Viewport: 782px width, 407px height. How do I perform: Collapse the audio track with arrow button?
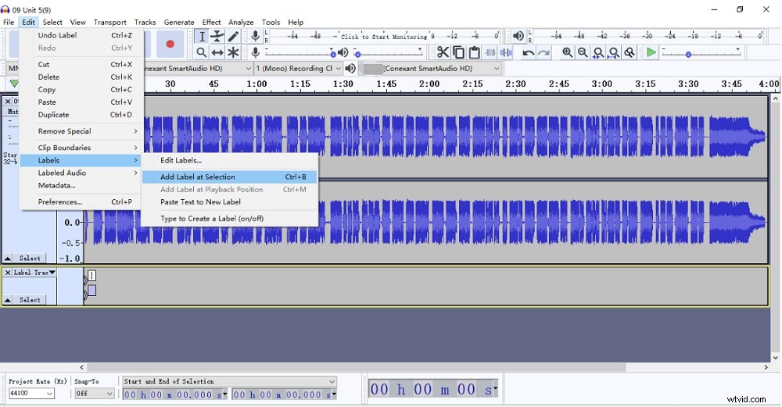8,258
